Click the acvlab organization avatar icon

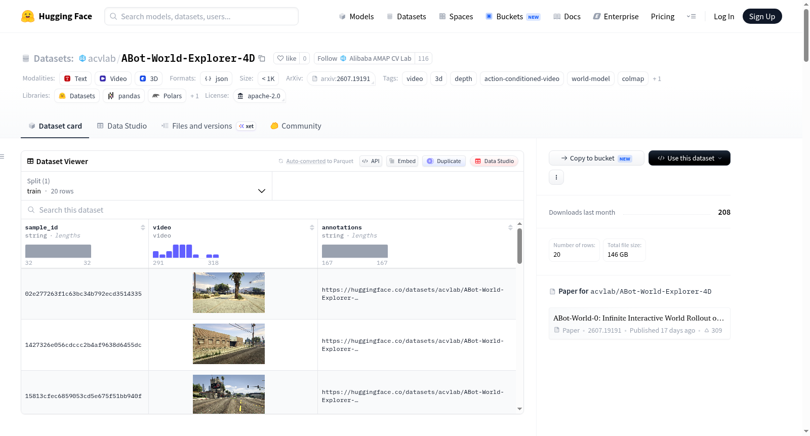[83, 58]
